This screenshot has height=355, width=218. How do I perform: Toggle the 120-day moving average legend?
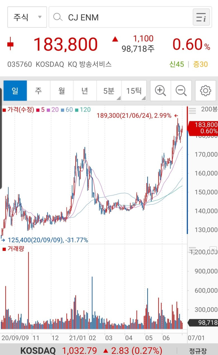[83, 110]
